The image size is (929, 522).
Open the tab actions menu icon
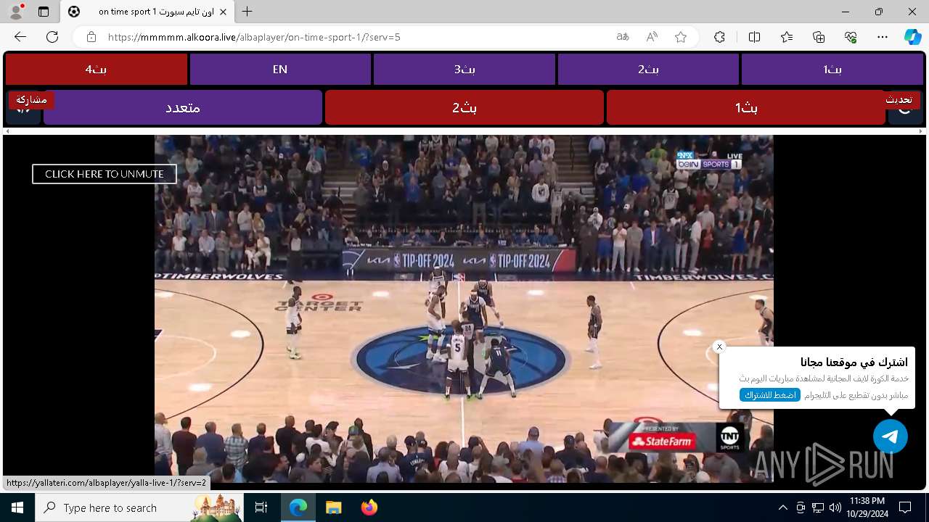click(x=44, y=12)
